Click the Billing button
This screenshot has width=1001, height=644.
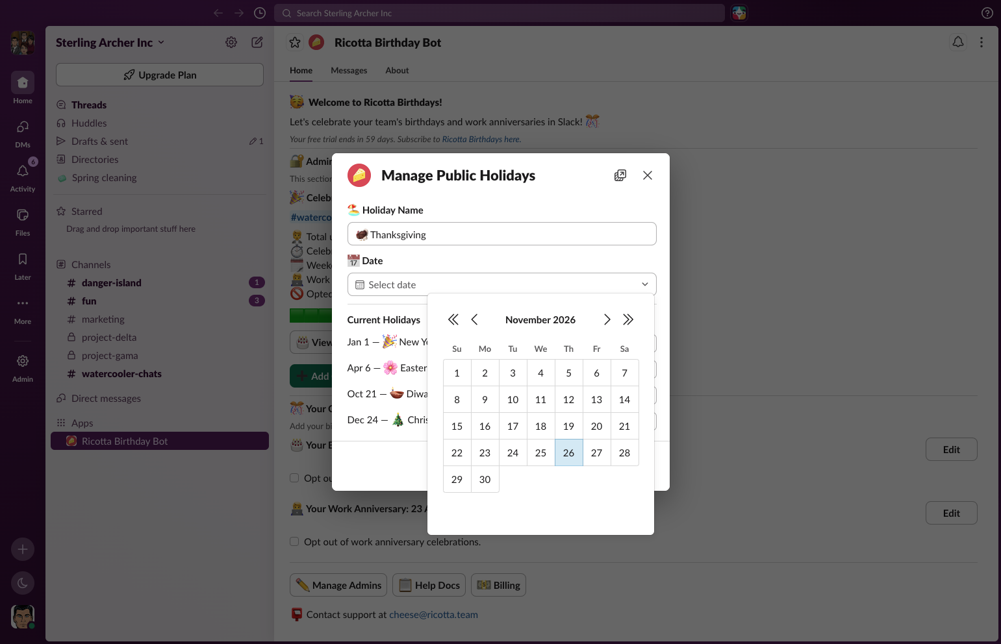[499, 585]
